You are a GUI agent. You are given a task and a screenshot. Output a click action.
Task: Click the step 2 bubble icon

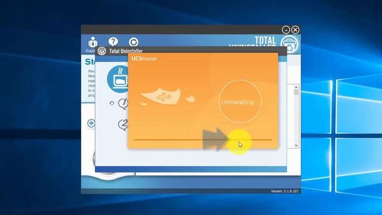(x=124, y=125)
